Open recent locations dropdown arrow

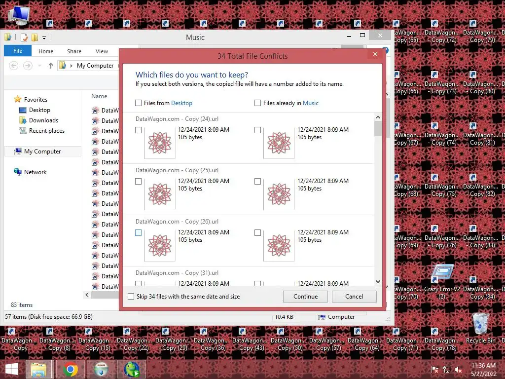(39, 66)
